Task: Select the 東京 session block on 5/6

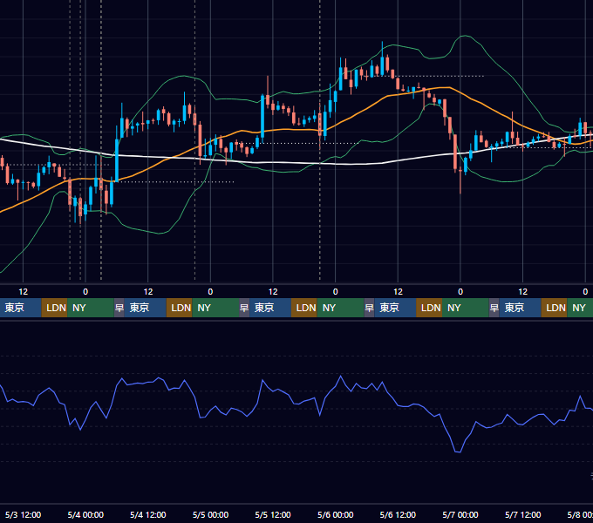Action: click(395, 308)
